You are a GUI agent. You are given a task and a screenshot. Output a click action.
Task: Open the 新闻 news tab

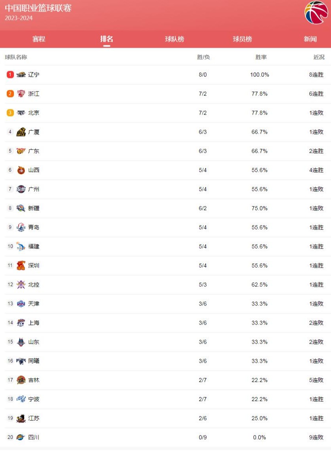pos(310,39)
